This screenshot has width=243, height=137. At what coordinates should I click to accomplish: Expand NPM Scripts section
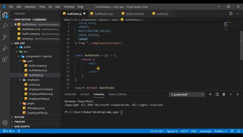[35, 126]
